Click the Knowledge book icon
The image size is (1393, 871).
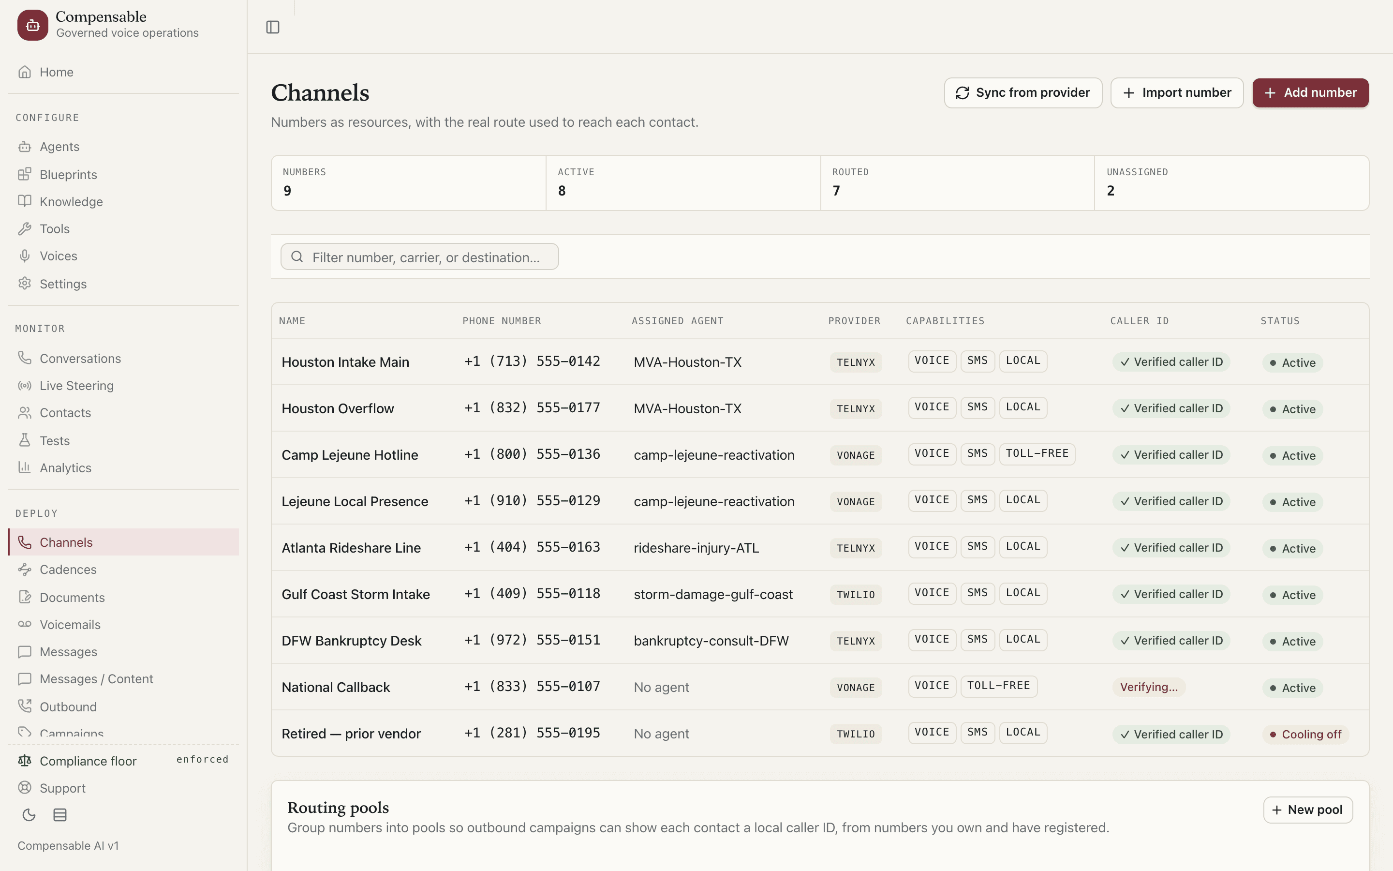tap(24, 201)
